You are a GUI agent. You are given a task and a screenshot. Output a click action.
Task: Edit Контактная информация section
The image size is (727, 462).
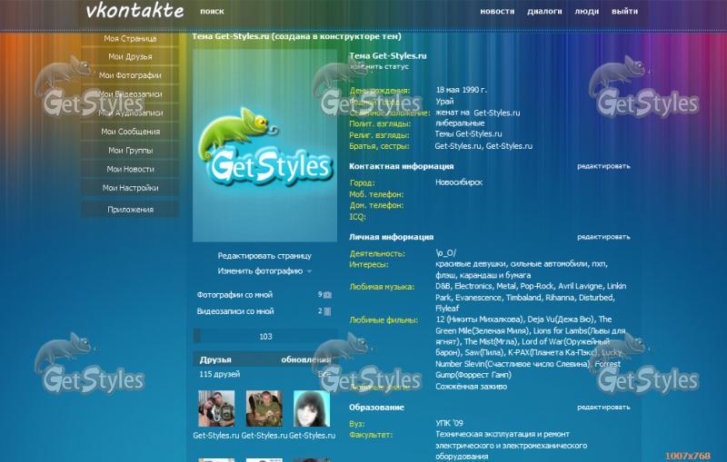click(603, 166)
